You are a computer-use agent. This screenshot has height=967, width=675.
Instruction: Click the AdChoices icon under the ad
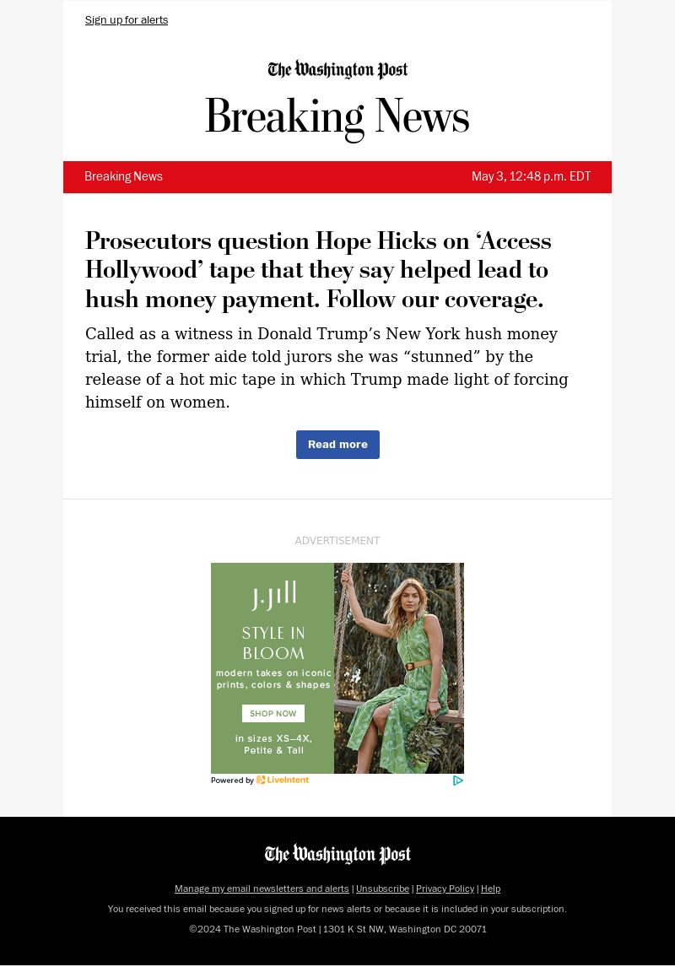click(458, 781)
